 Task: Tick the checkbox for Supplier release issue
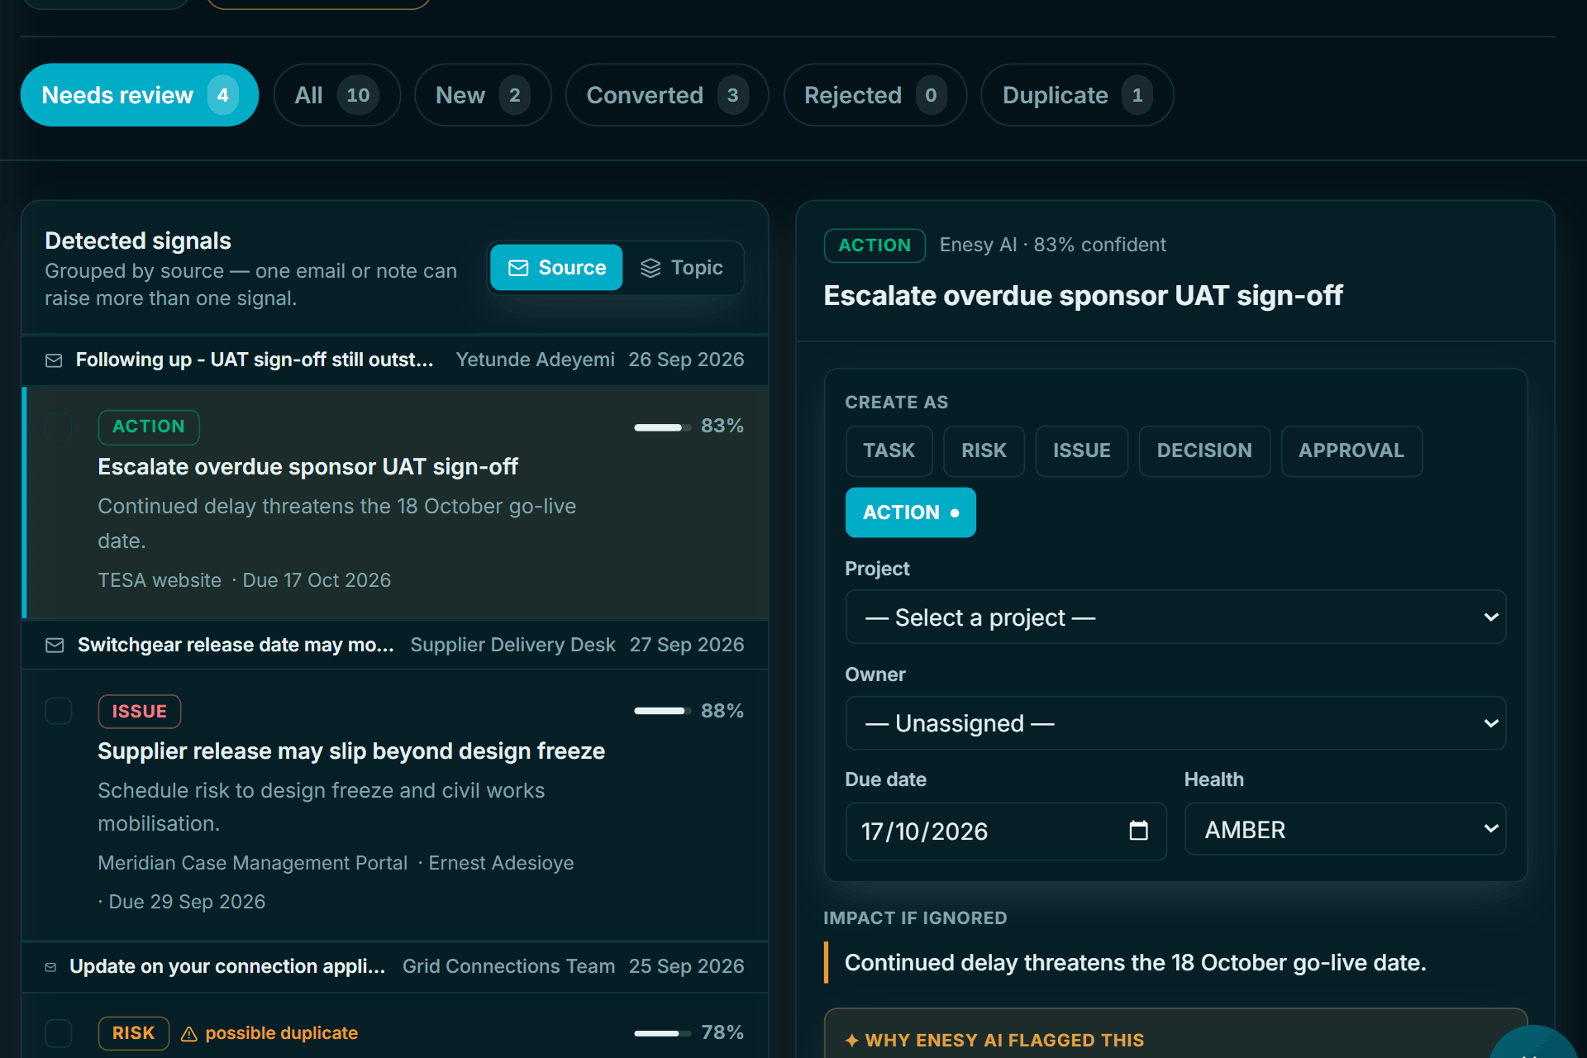[x=59, y=711]
